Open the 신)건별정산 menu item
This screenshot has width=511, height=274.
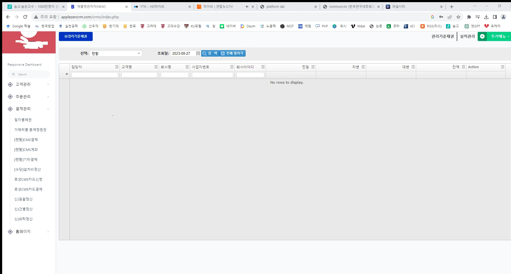tap(23, 209)
